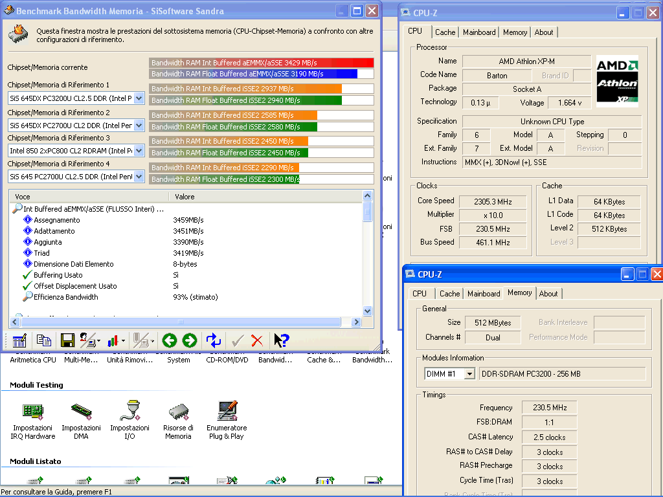
Task: Open the Risorse di Memoria module icon
Action: pos(179,411)
